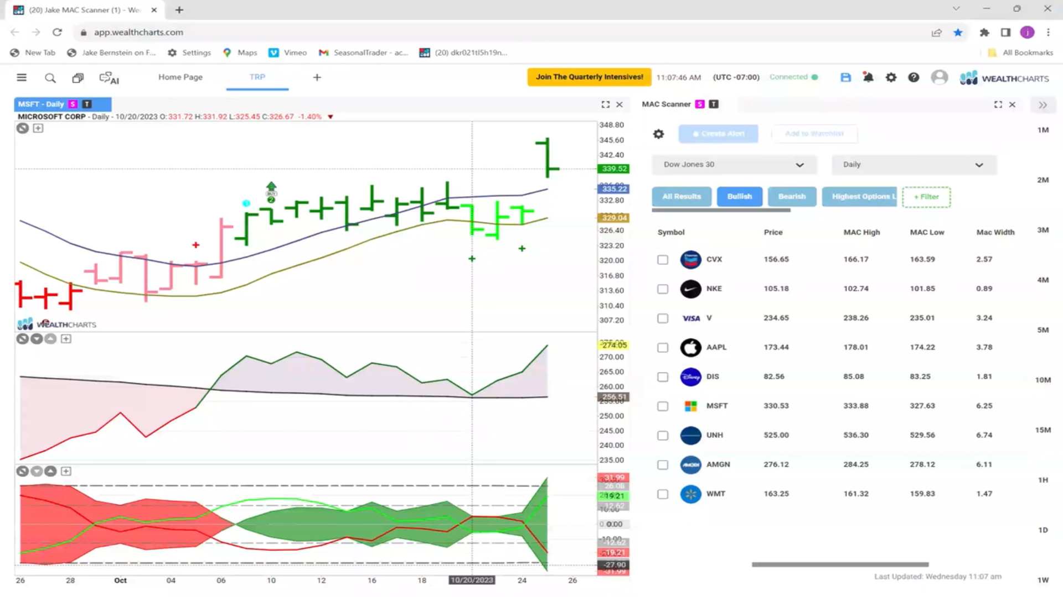Add indicator to the price pane

coord(38,128)
